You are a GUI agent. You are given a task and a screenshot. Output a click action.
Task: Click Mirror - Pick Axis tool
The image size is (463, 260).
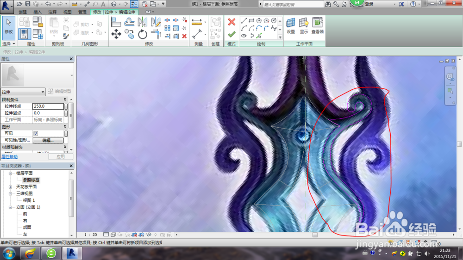(142, 22)
